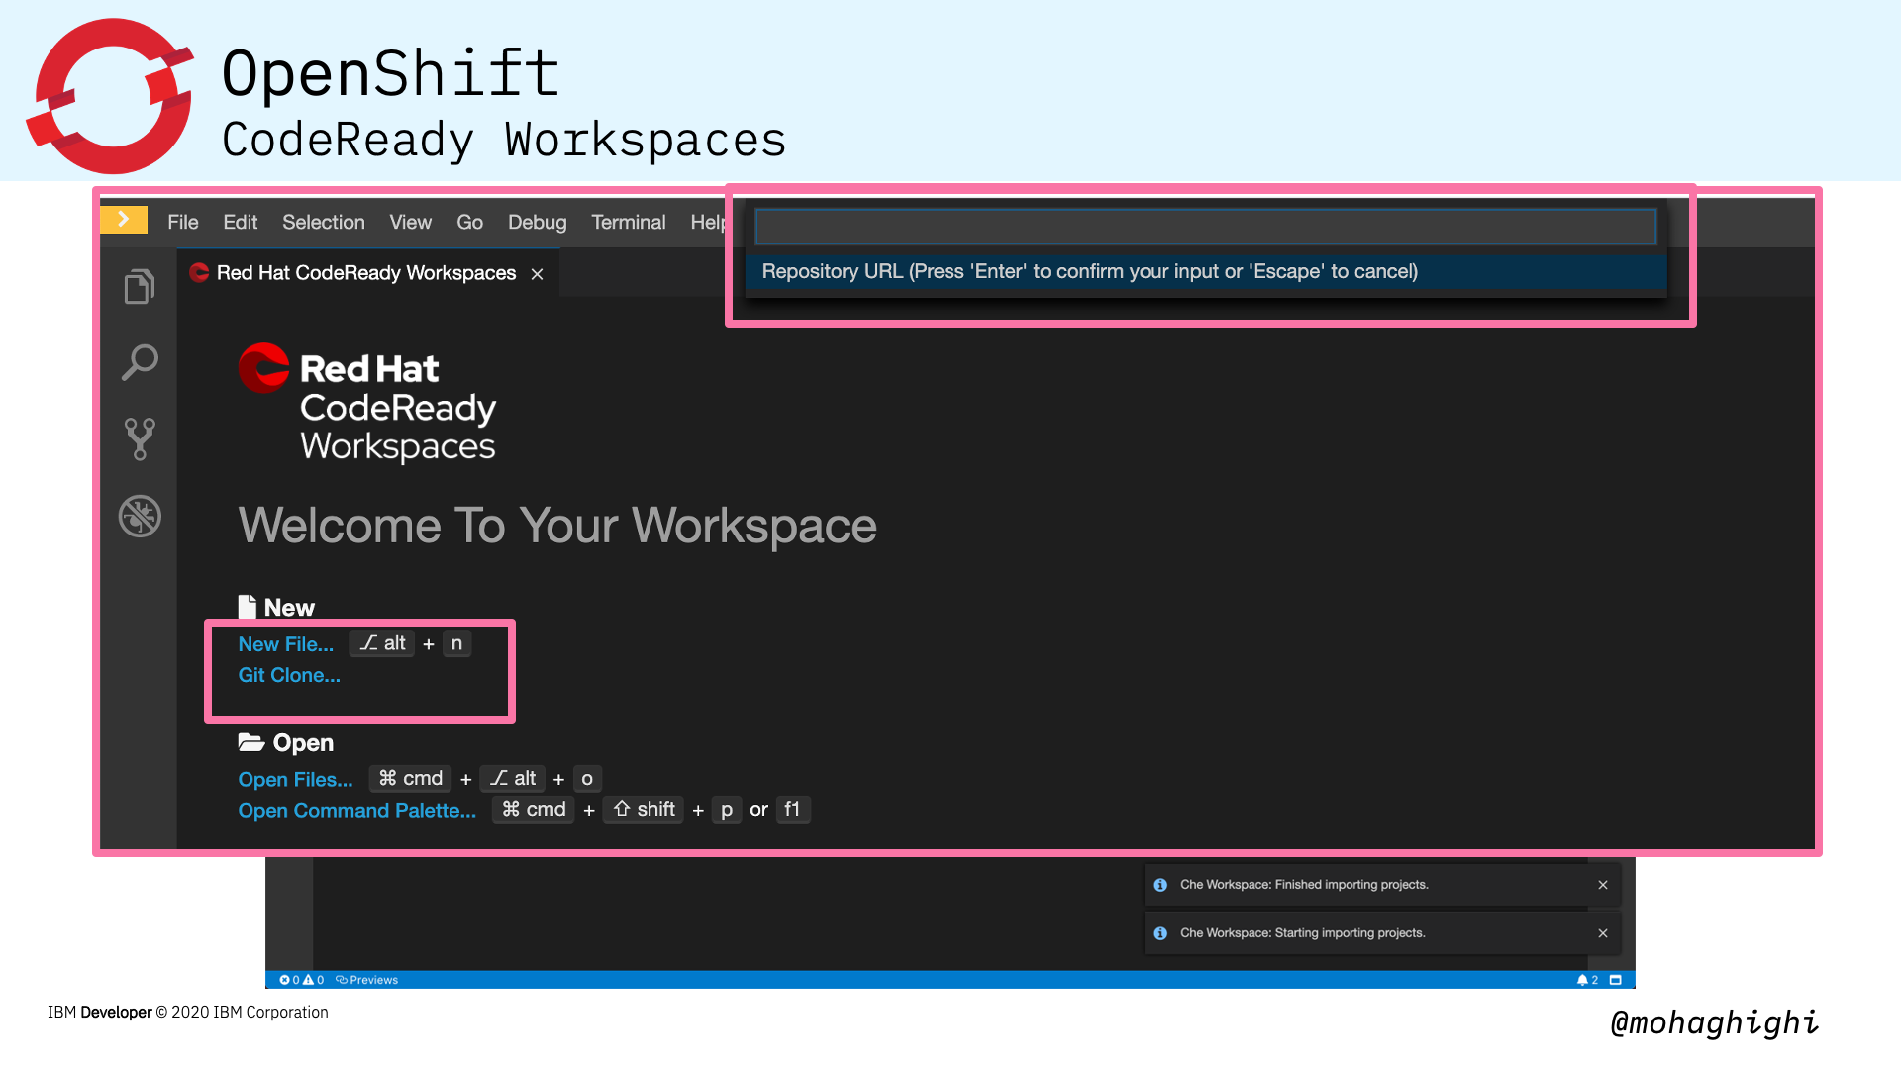Open the Selection menu
This screenshot has width=1901, height=1069.
tap(324, 223)
